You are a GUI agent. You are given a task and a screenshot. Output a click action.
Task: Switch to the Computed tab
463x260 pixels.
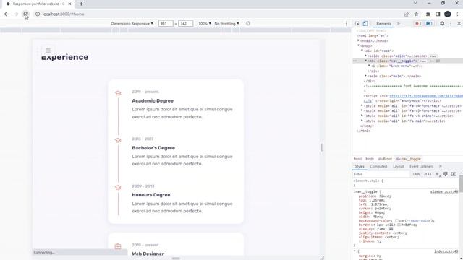tap(378, 166)
